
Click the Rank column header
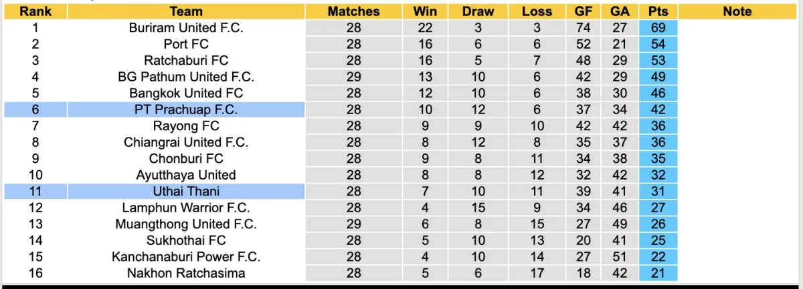pos(35,11)
